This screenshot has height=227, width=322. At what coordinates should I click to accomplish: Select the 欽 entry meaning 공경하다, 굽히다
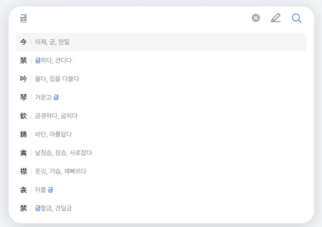[94, 116]
